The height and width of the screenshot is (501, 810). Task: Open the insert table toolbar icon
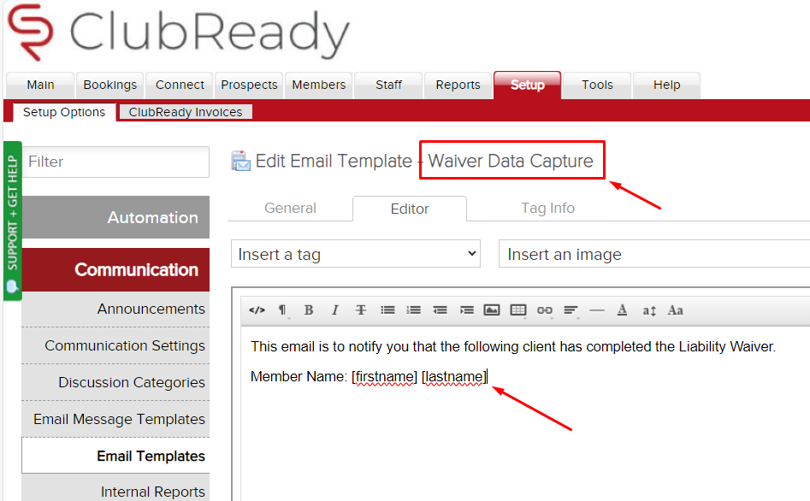[x=518, y=309]
